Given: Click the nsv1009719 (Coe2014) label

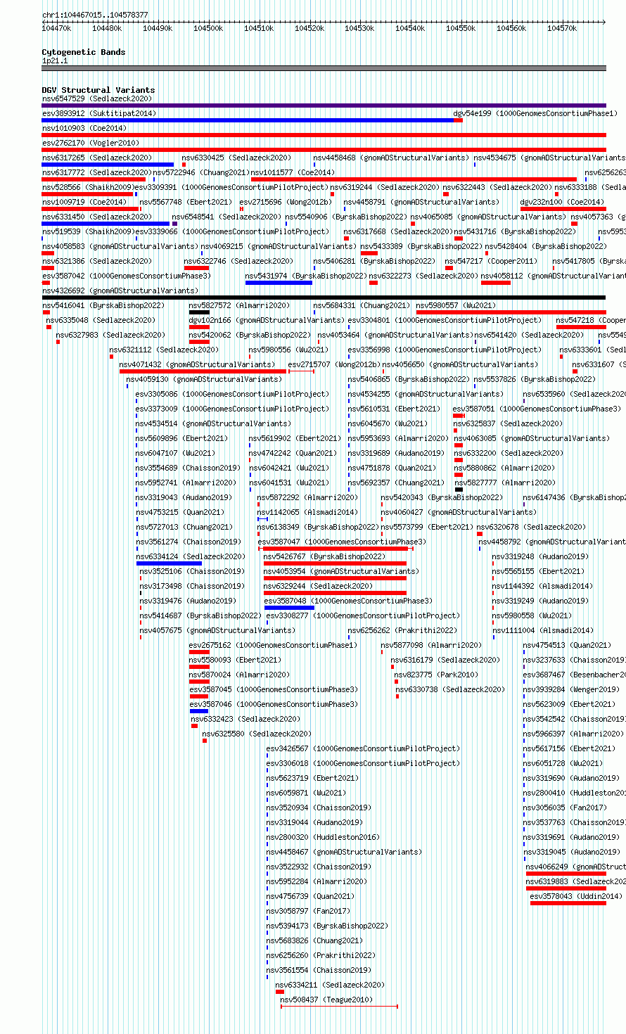Looking at the screenshot, I should (x=84, y=203).
